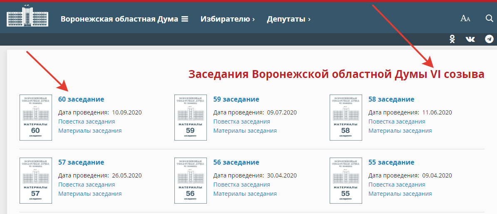Click the date 09.07.2020 text
Viewport: 497px width, 214px height.
coord(282,112)
